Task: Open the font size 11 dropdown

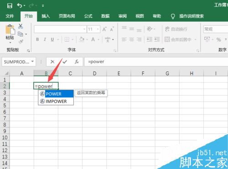Action: pos(98,29)
